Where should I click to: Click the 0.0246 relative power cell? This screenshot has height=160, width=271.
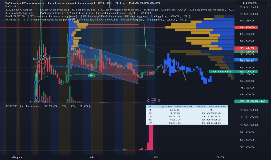coord(211,123)
